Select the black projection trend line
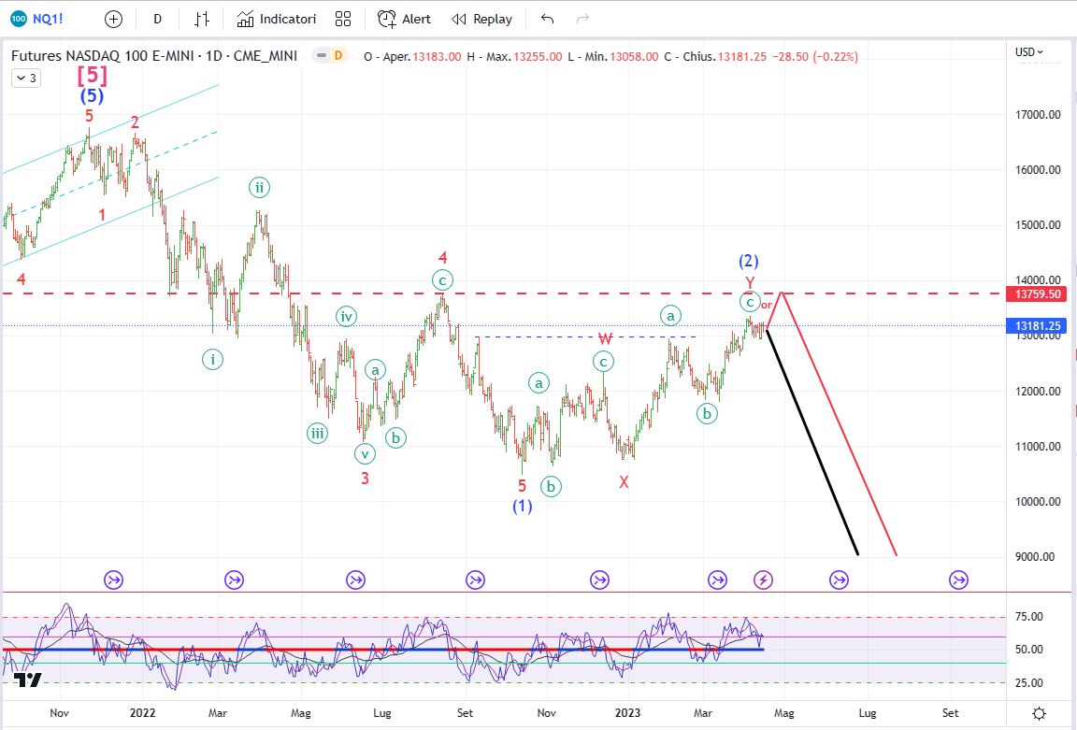The height and width of the screenshot is (730, 1077). 811,442
